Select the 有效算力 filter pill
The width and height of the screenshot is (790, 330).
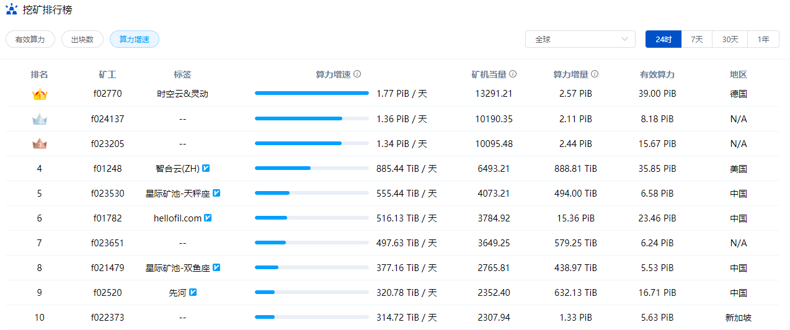coord(30,39)
